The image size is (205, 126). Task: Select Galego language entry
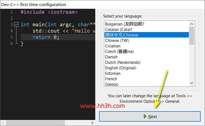coord(146,84)
